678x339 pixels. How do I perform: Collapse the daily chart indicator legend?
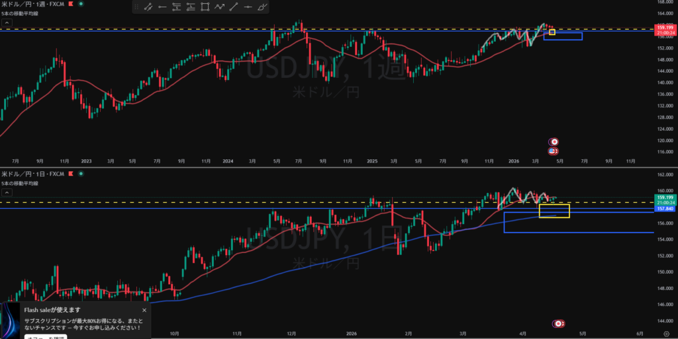pos(5,192)
